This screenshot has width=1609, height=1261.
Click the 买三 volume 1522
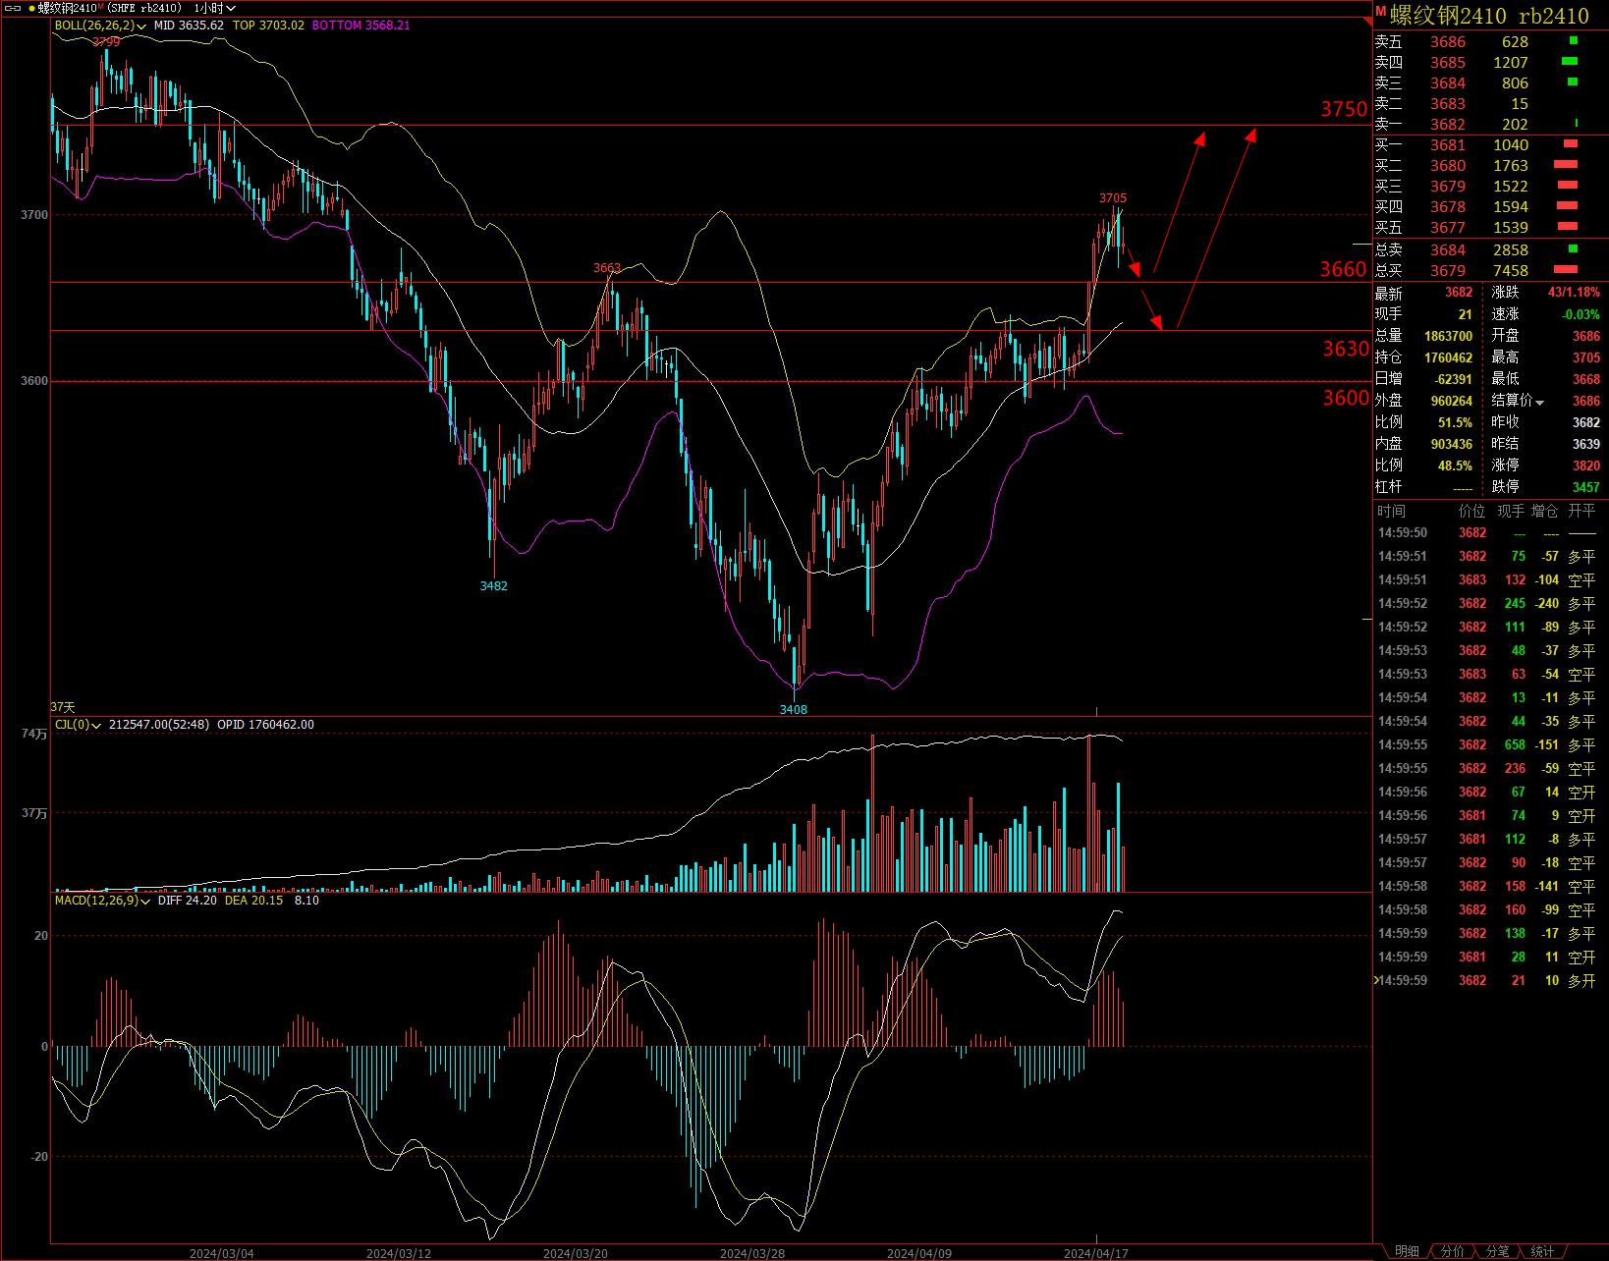pyautogui.click(x=1511, y=187)
